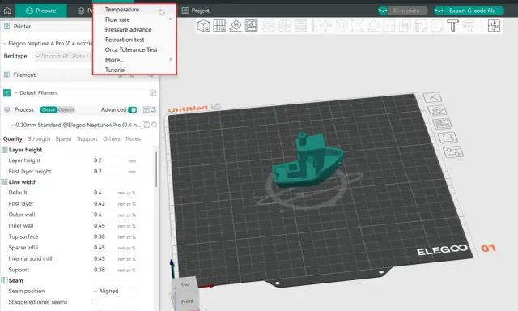
Task: Click the Split to objects icon
Action: [x=269, y=25]
